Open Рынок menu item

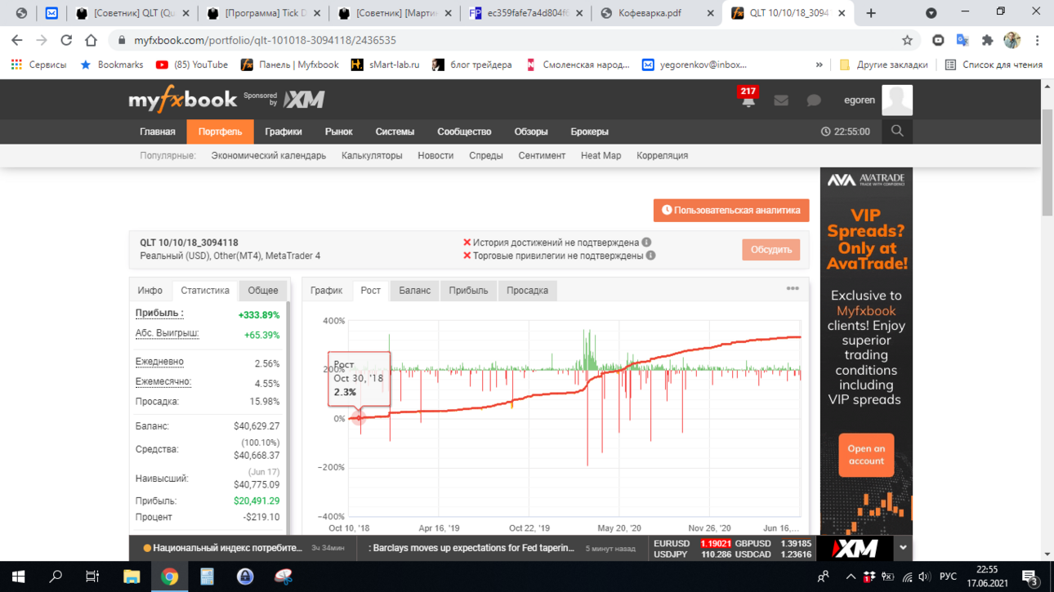[338, 131]
